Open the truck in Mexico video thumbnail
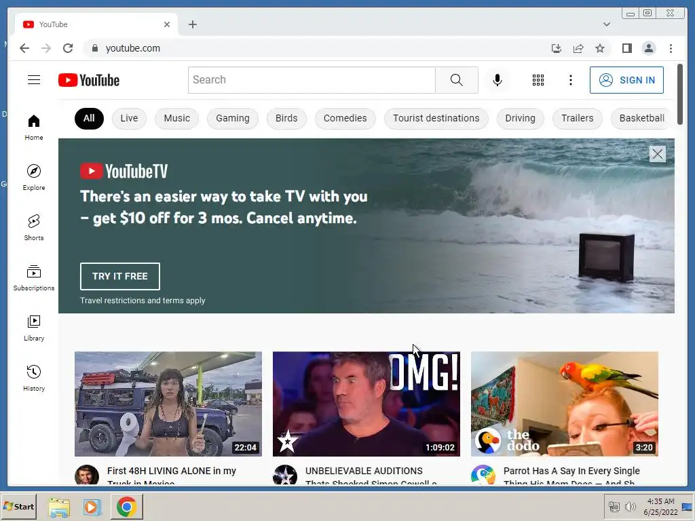 (168, 404)
